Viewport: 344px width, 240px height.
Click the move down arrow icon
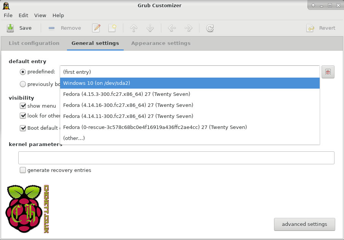(150, 28)
